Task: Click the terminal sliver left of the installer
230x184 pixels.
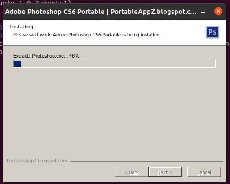Action: 1,90
